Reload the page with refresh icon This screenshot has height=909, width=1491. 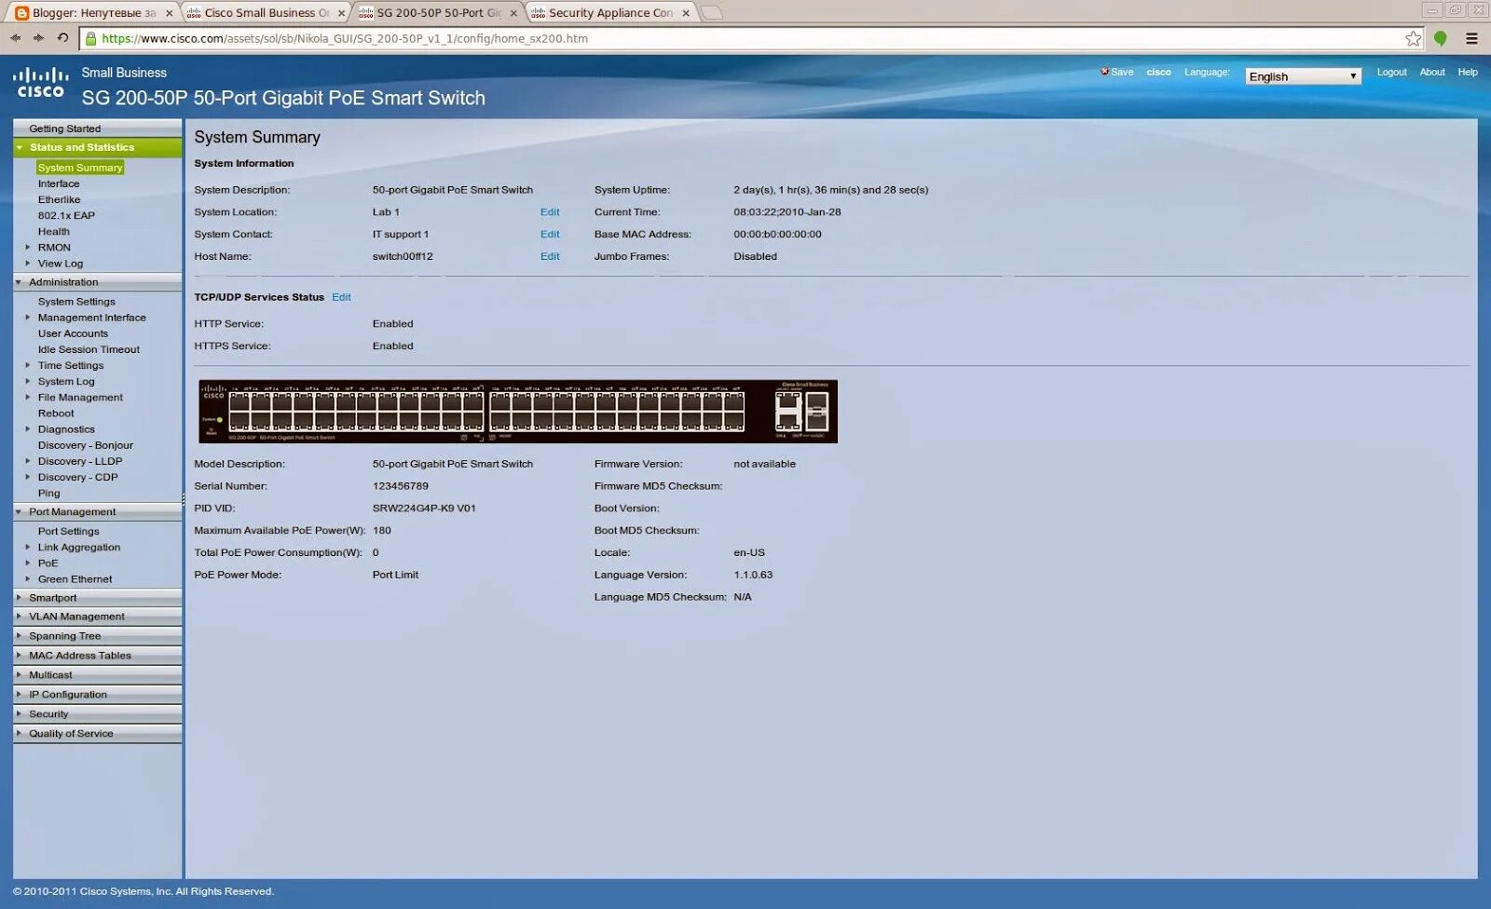pos(62,38)
